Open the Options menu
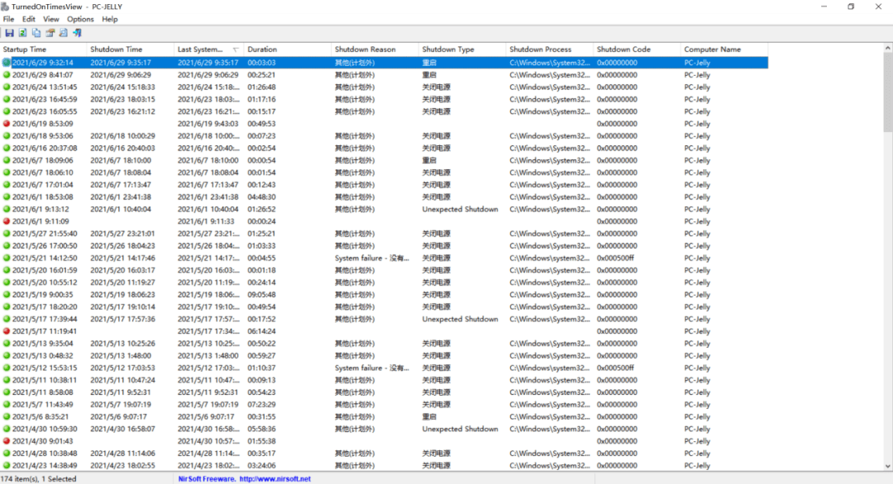Viewport: 893px width, 484px height. click(80, 19)
